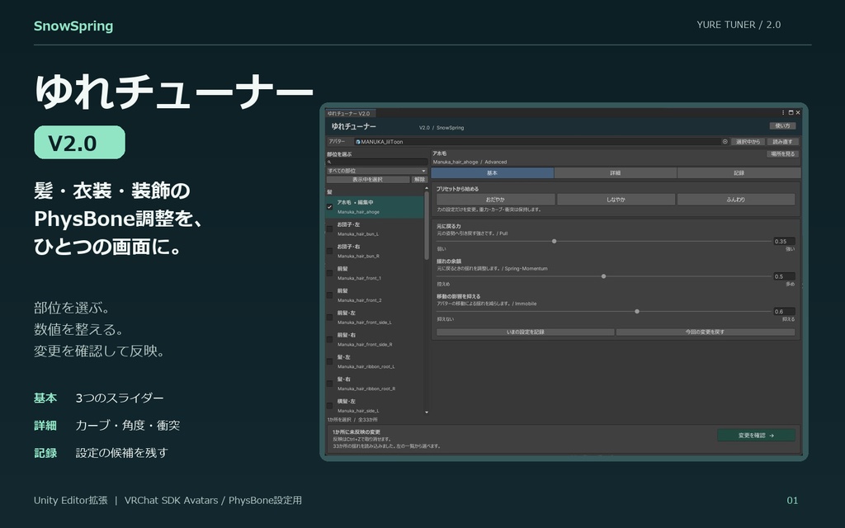Click the ゆれチューナー V2.0 window tab
This screenshot has height=528, width=845.
click(350, 113)
